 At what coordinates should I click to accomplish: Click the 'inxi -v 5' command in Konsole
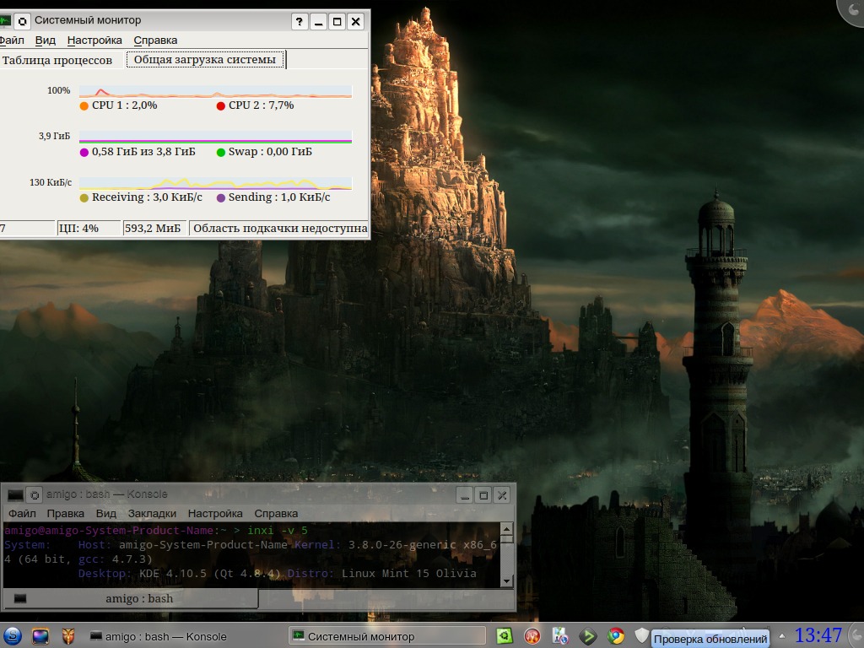tap(278, 530)
